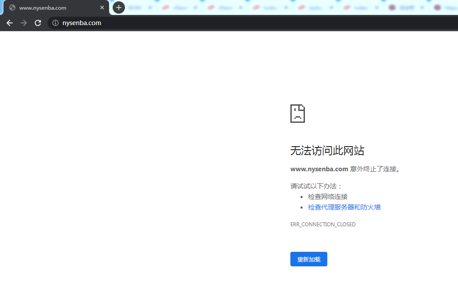The height and width of the screenshot is (302, 458).
Task: Click the globe favicon on the active tab
Action: pos(12,7)
